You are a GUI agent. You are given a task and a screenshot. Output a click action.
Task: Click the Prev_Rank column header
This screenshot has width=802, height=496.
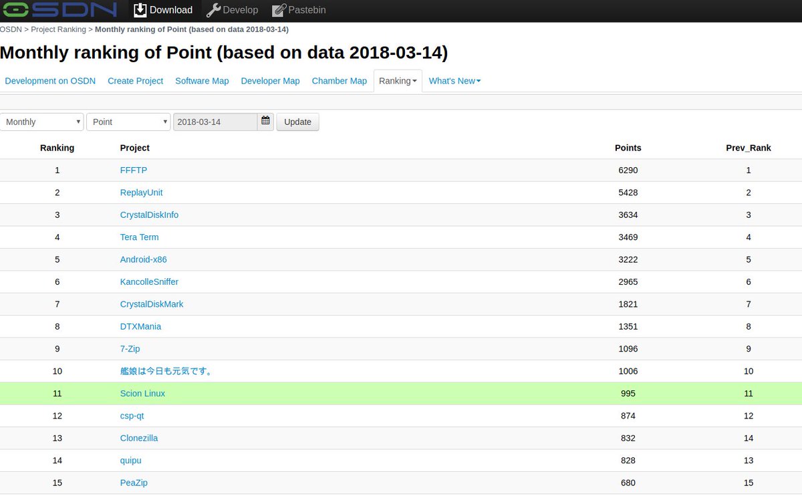coord(749,148)
